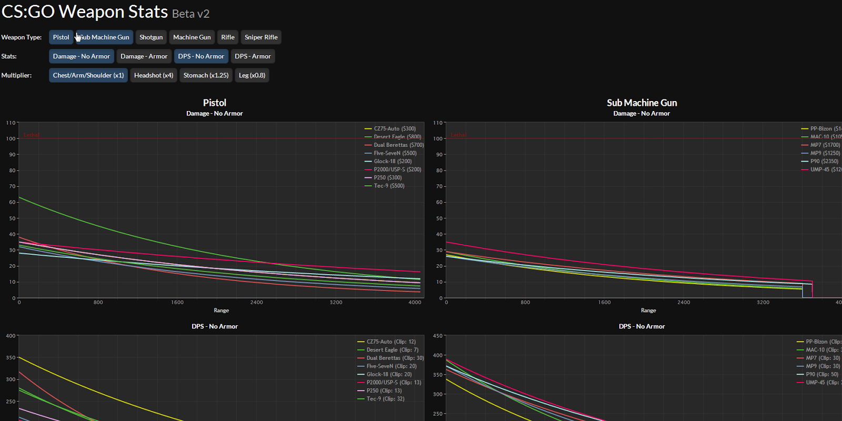
Task: Click Pistol DPS - No Armor chart title
Action: [215, 326]
